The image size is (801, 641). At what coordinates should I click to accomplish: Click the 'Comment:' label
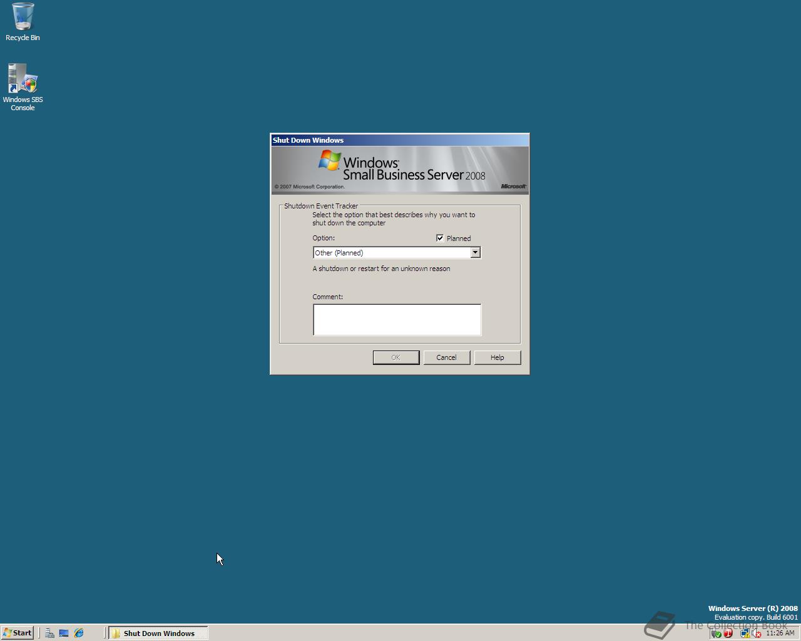[328, 297]
